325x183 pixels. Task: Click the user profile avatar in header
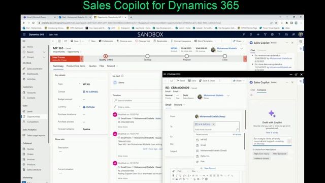coord(301,35)
